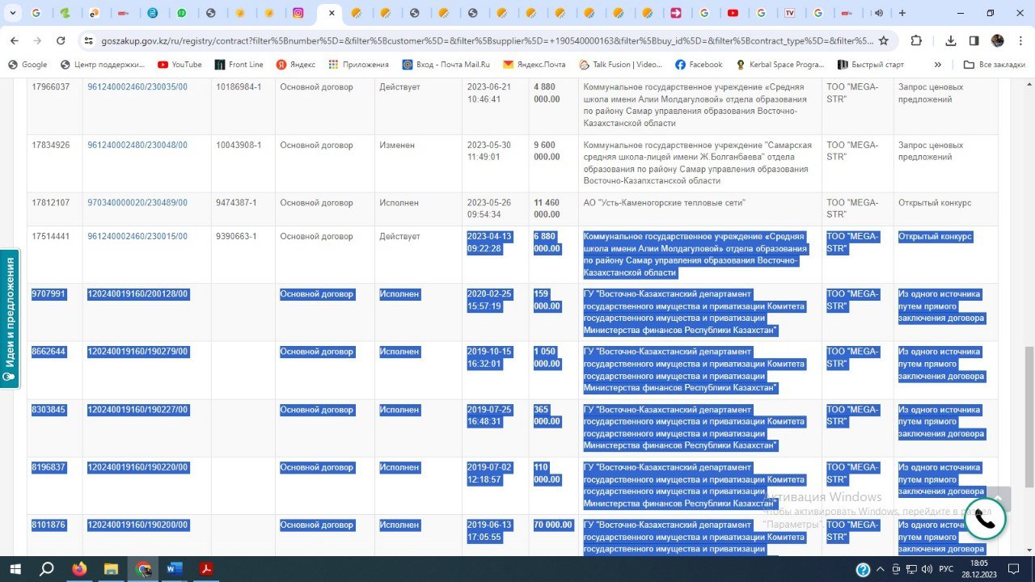This screenshot has width=1035, height=582.
Task: Open the browser extensions puzzle icon
Action: 916,40
